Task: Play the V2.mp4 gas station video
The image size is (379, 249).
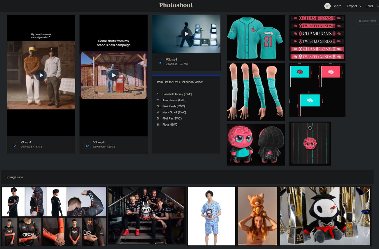Action: click(x=114, y=75)
